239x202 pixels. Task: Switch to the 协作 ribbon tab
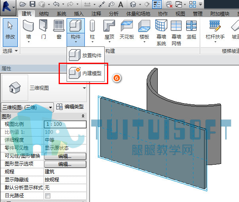(163, 14)
